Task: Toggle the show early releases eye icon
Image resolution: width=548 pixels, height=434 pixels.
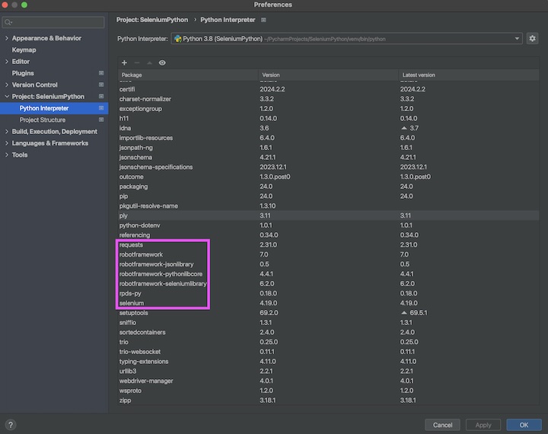Action: tap(162, 62)
